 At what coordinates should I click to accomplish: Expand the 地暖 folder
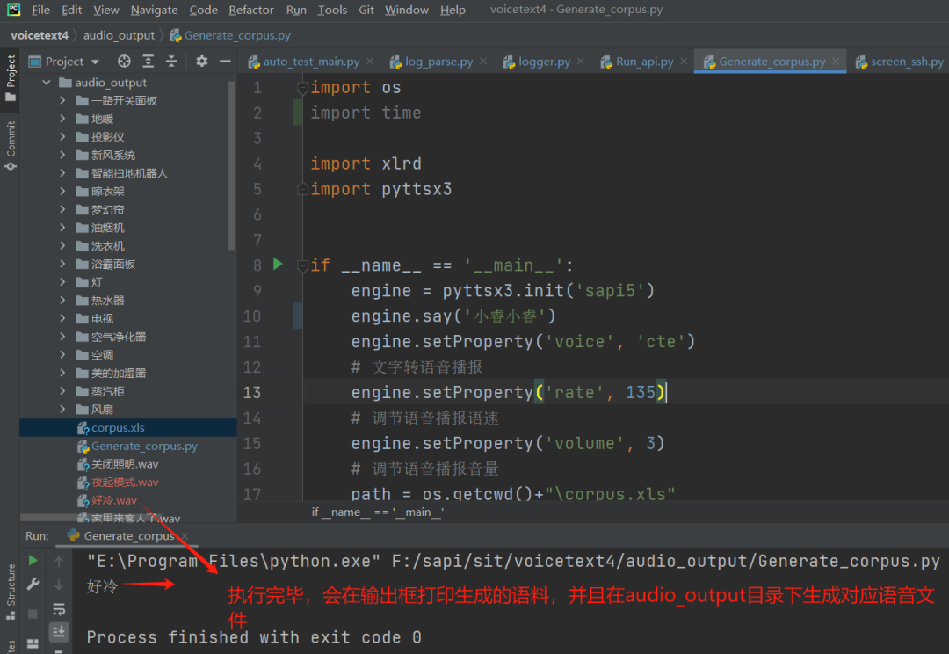[62, 119]
